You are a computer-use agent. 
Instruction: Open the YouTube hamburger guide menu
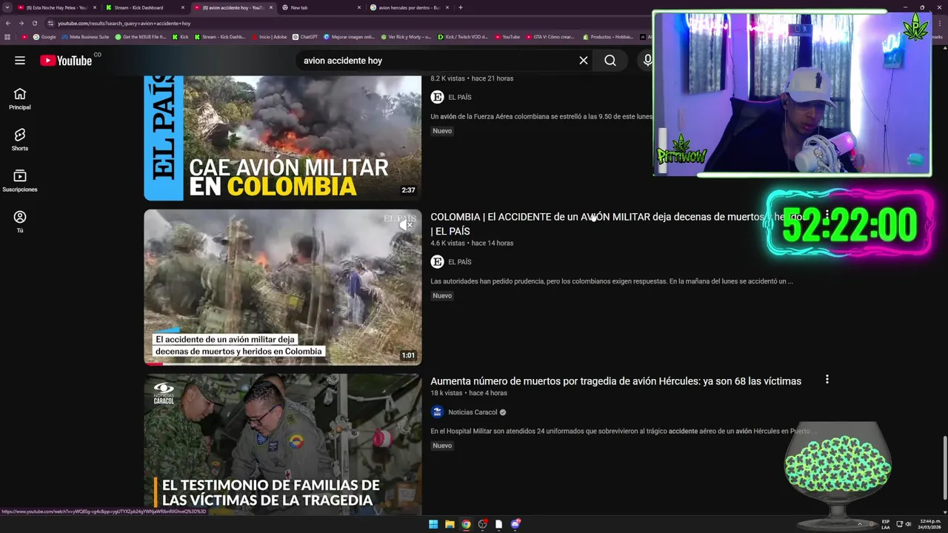tap(20, 61)
